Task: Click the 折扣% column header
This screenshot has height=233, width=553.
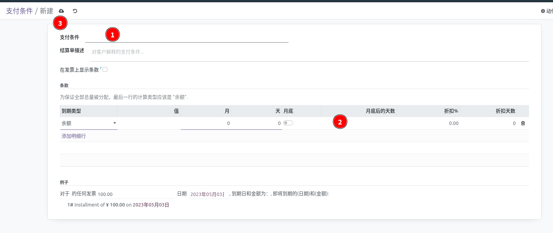Action: [428, 111]
